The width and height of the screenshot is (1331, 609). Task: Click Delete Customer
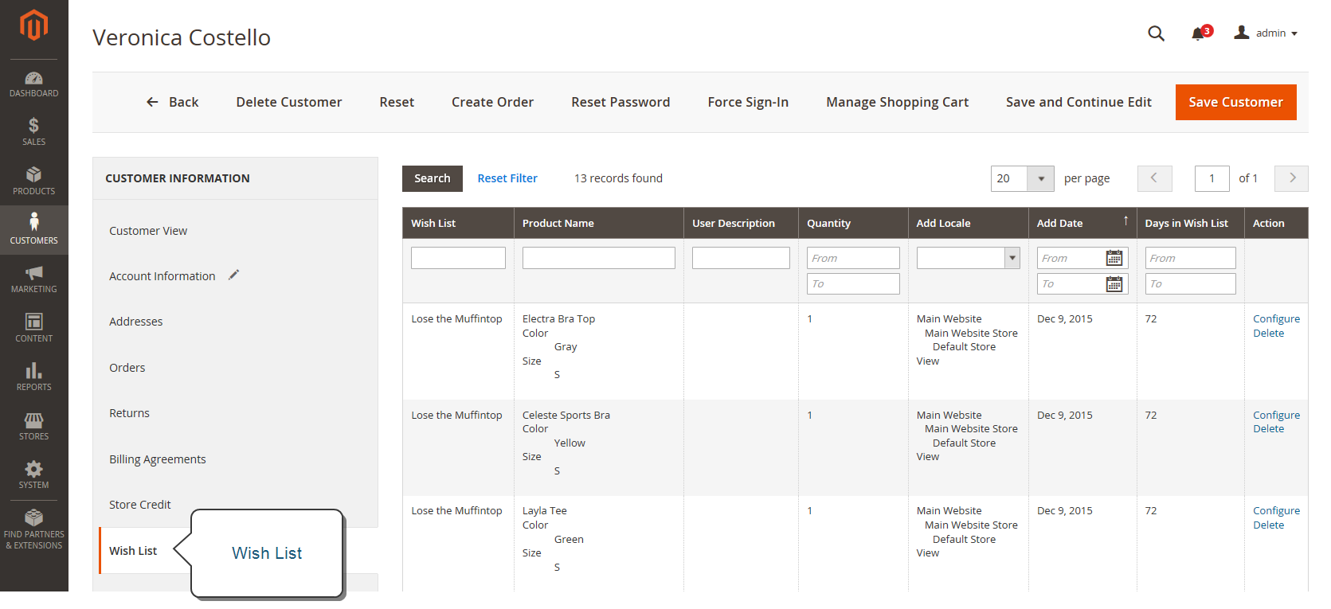pyautogui.click(x=289, y=102)
